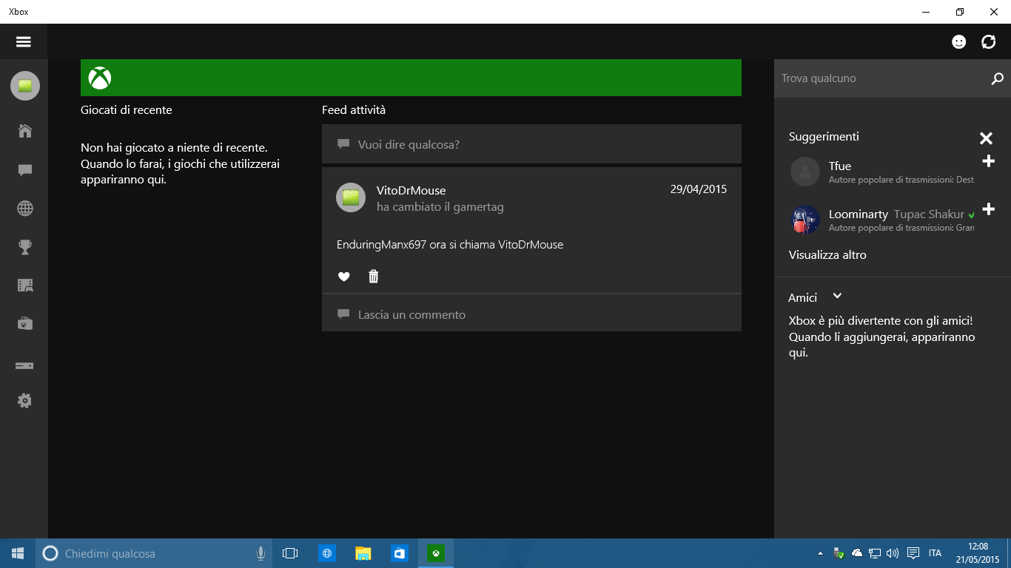The height and width of the screenshot is (568, 1011).
Task: Open the Action Center notifications icon
Action: point(913,553)
